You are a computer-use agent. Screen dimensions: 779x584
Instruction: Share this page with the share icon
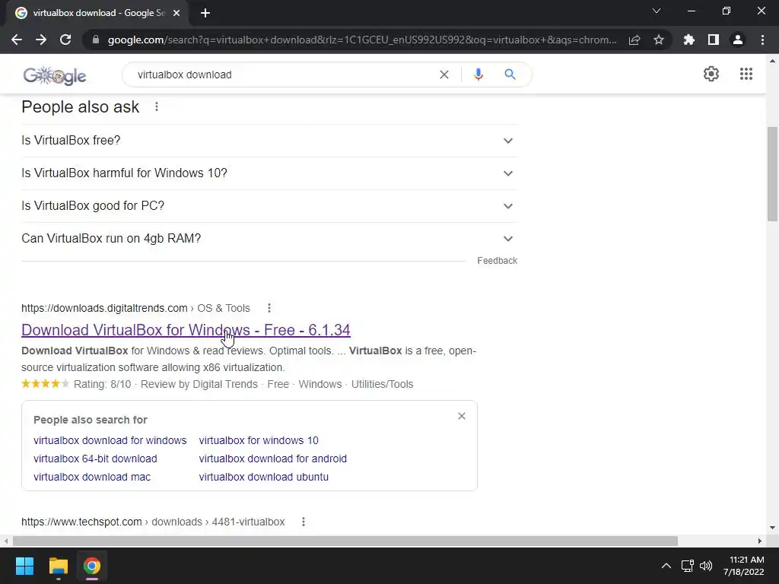pyautogui.click(x=634, y=40)
